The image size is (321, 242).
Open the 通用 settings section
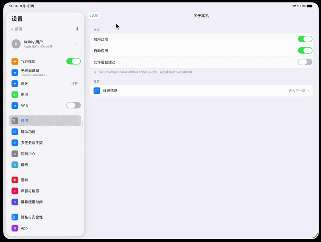(45, 121)
